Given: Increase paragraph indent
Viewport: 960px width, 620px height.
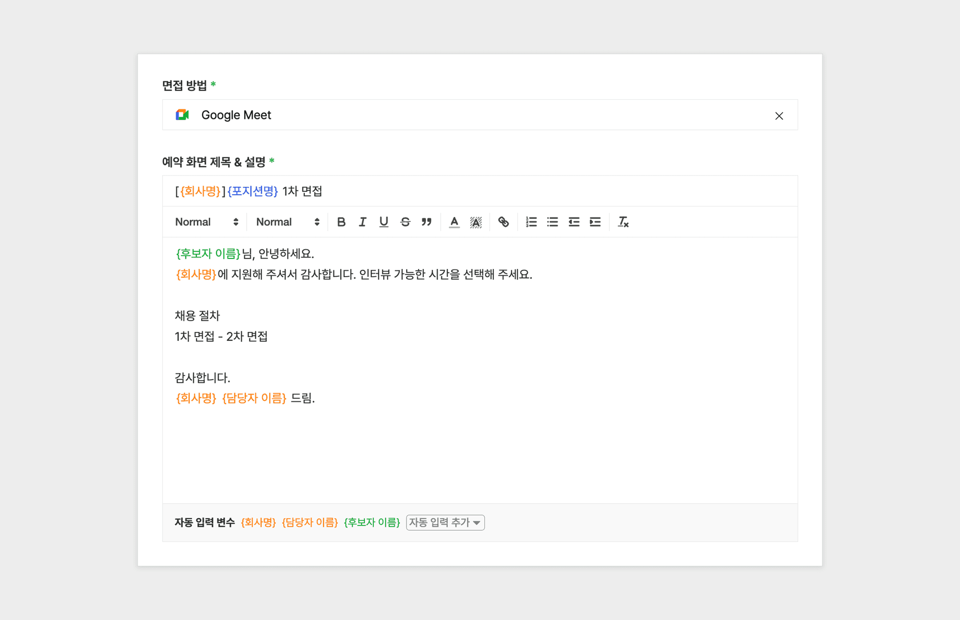Looking at the screenshot, I should pos(595,222).
